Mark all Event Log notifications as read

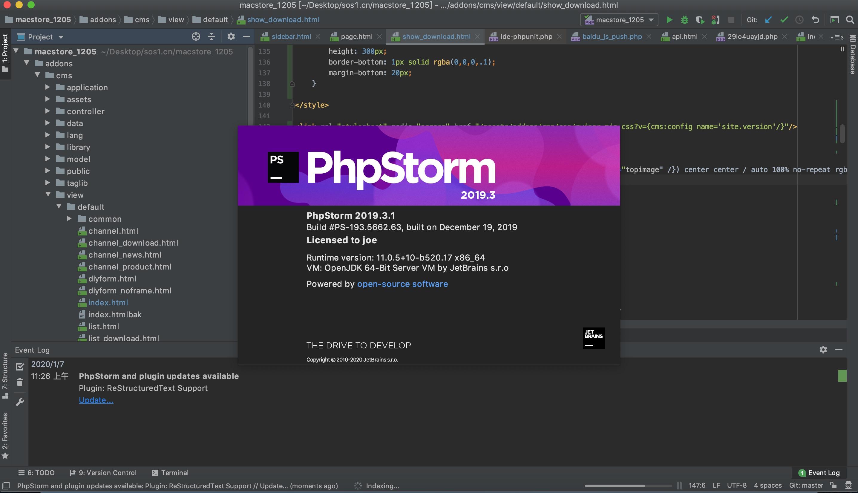click(x=20, y=367)
